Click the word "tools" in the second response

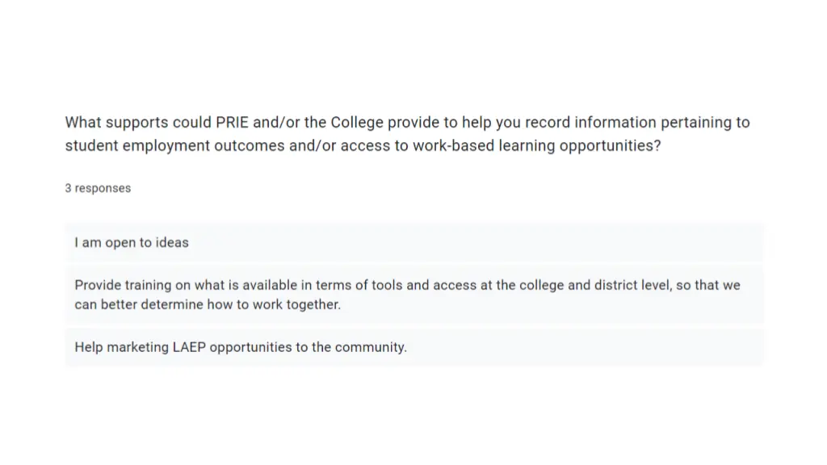387,285
